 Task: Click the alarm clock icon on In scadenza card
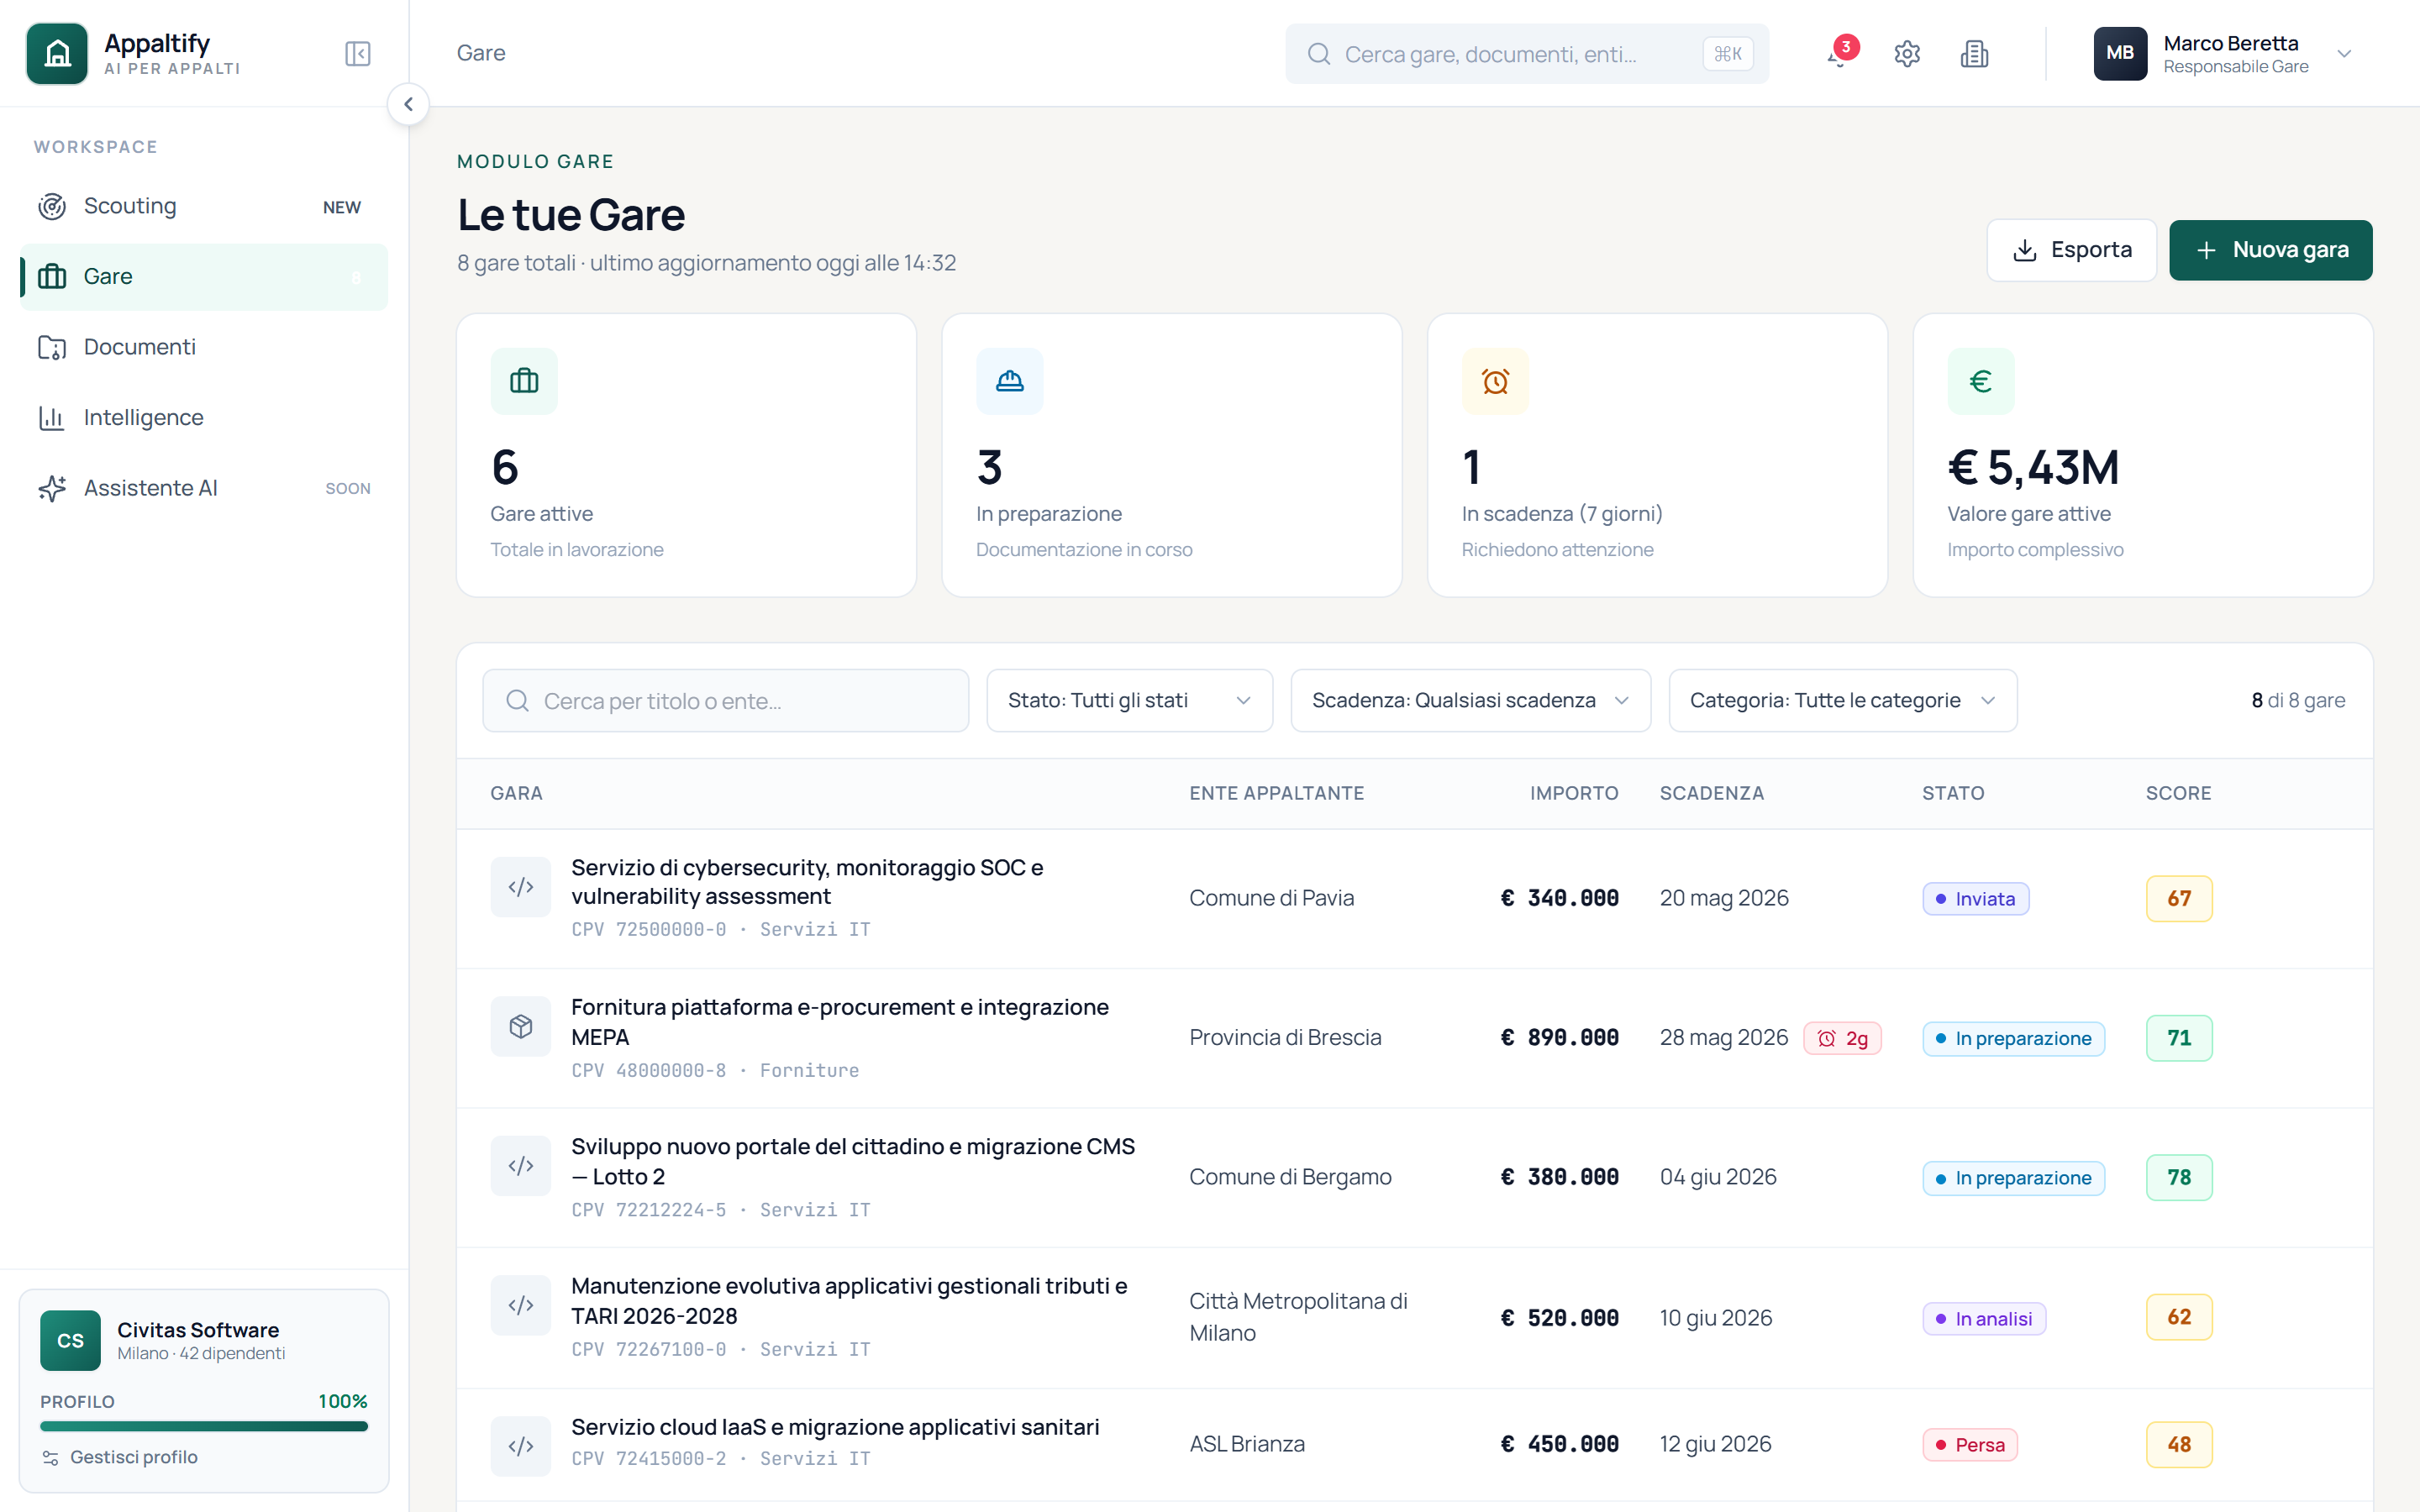(1495, 381)
